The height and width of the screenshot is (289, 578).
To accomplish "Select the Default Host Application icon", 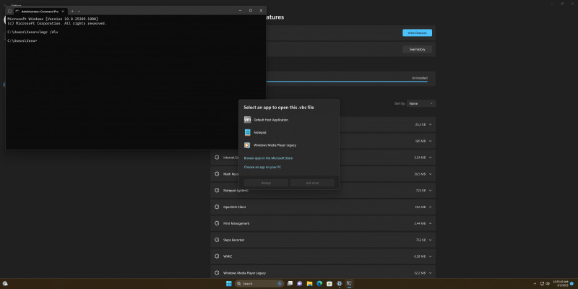I will (247, 119).
